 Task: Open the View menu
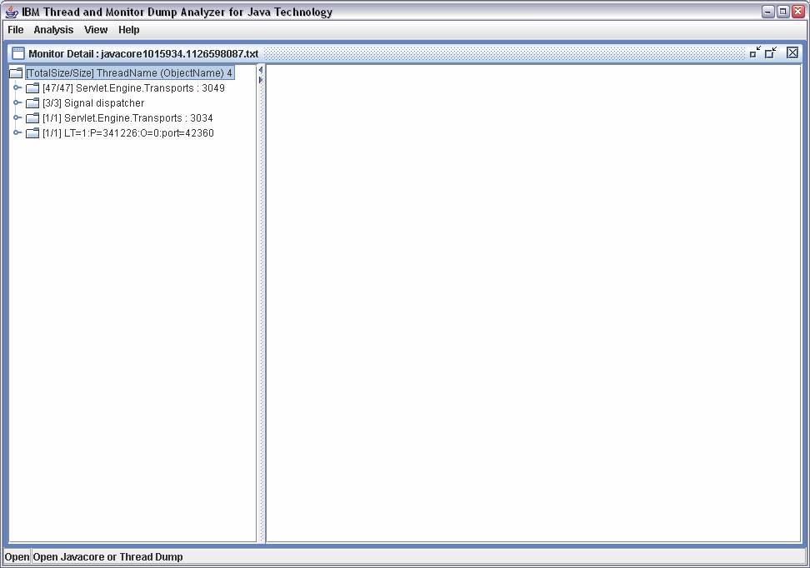pos(96,30)
